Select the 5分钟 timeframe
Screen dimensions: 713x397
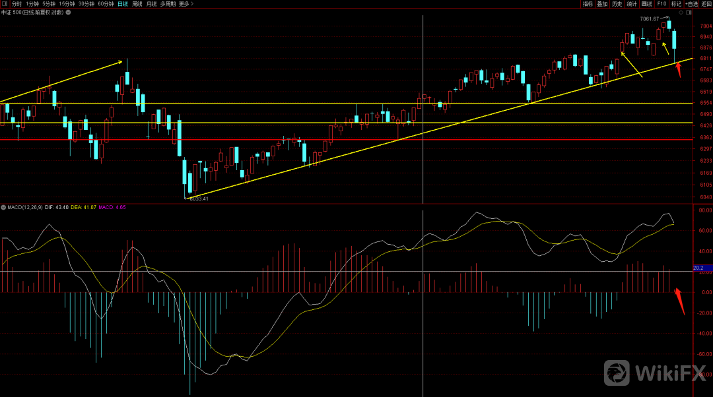pyautogui.click(x=49, y=4)
